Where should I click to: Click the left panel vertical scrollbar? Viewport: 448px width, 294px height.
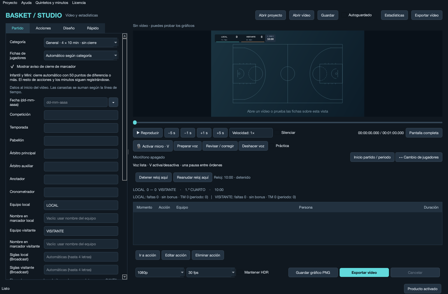125,109
